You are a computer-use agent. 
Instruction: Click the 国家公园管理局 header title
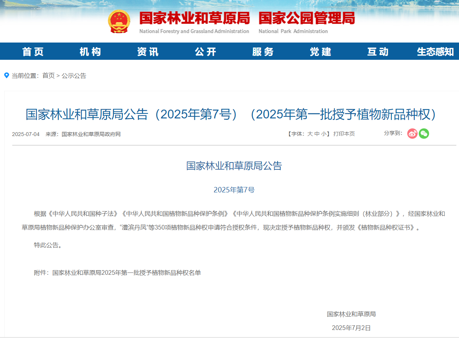pyautogui.click(x=306, y=18)
